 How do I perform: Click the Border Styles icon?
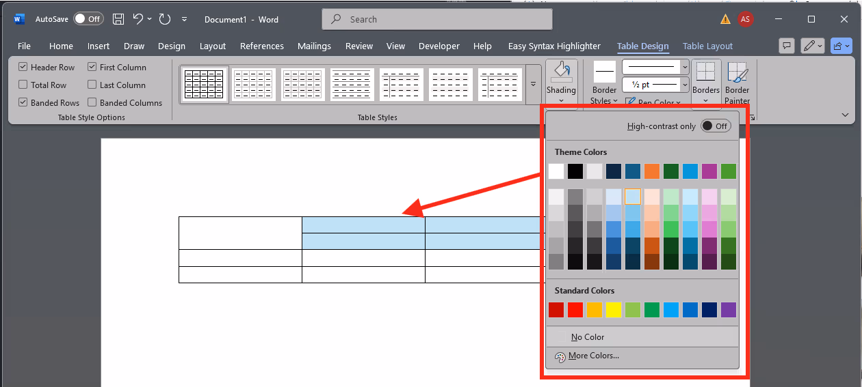click(x=604, y=72)
